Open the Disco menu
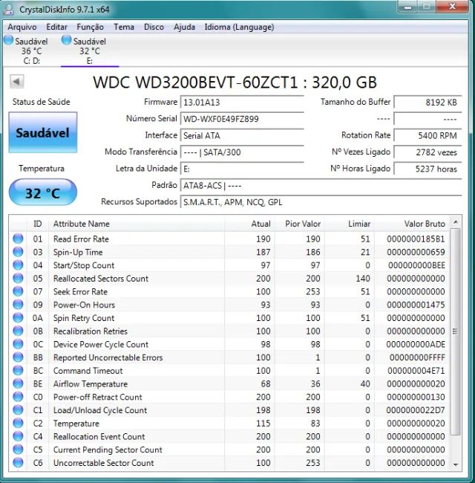475x483 pixels. tap(154, 27)
